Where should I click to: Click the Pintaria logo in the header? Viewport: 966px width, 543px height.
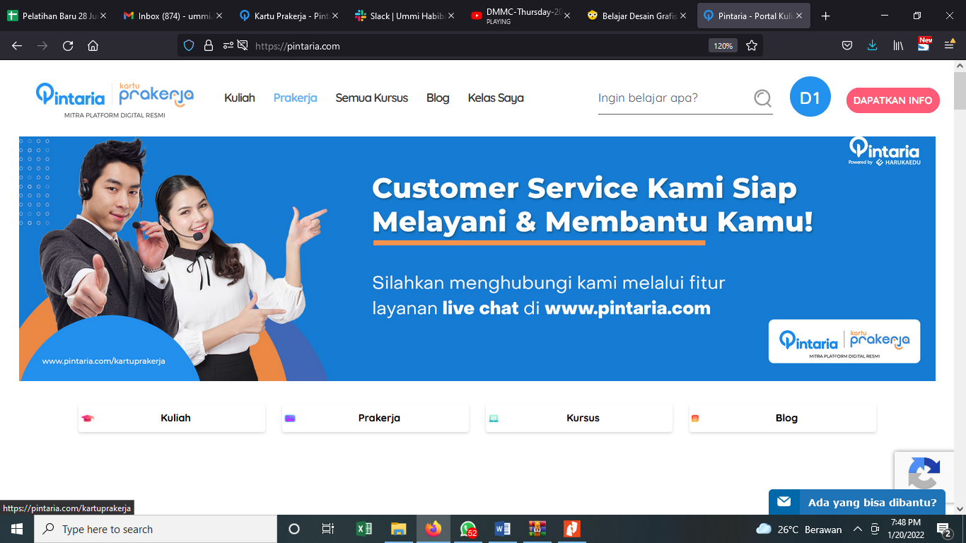click(x=70, y=95)
